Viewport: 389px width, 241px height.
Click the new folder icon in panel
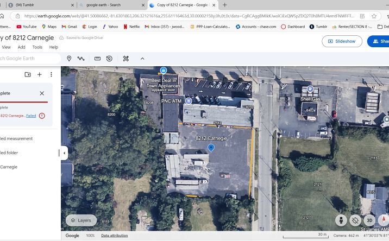28,74
